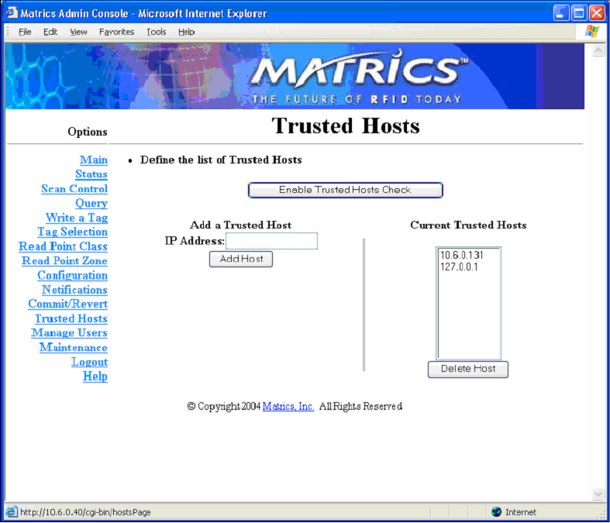
Task: Click the Internet Explorer page icon in title bar
Action: pyautogui.click(x=12, y=13)
